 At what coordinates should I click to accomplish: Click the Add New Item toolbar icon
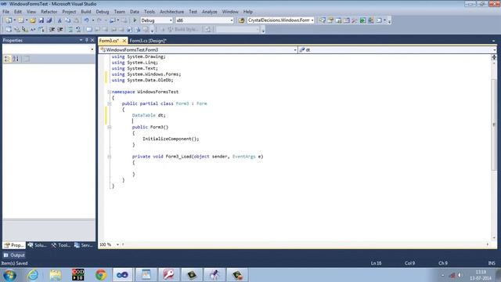[x=20, y=20]
